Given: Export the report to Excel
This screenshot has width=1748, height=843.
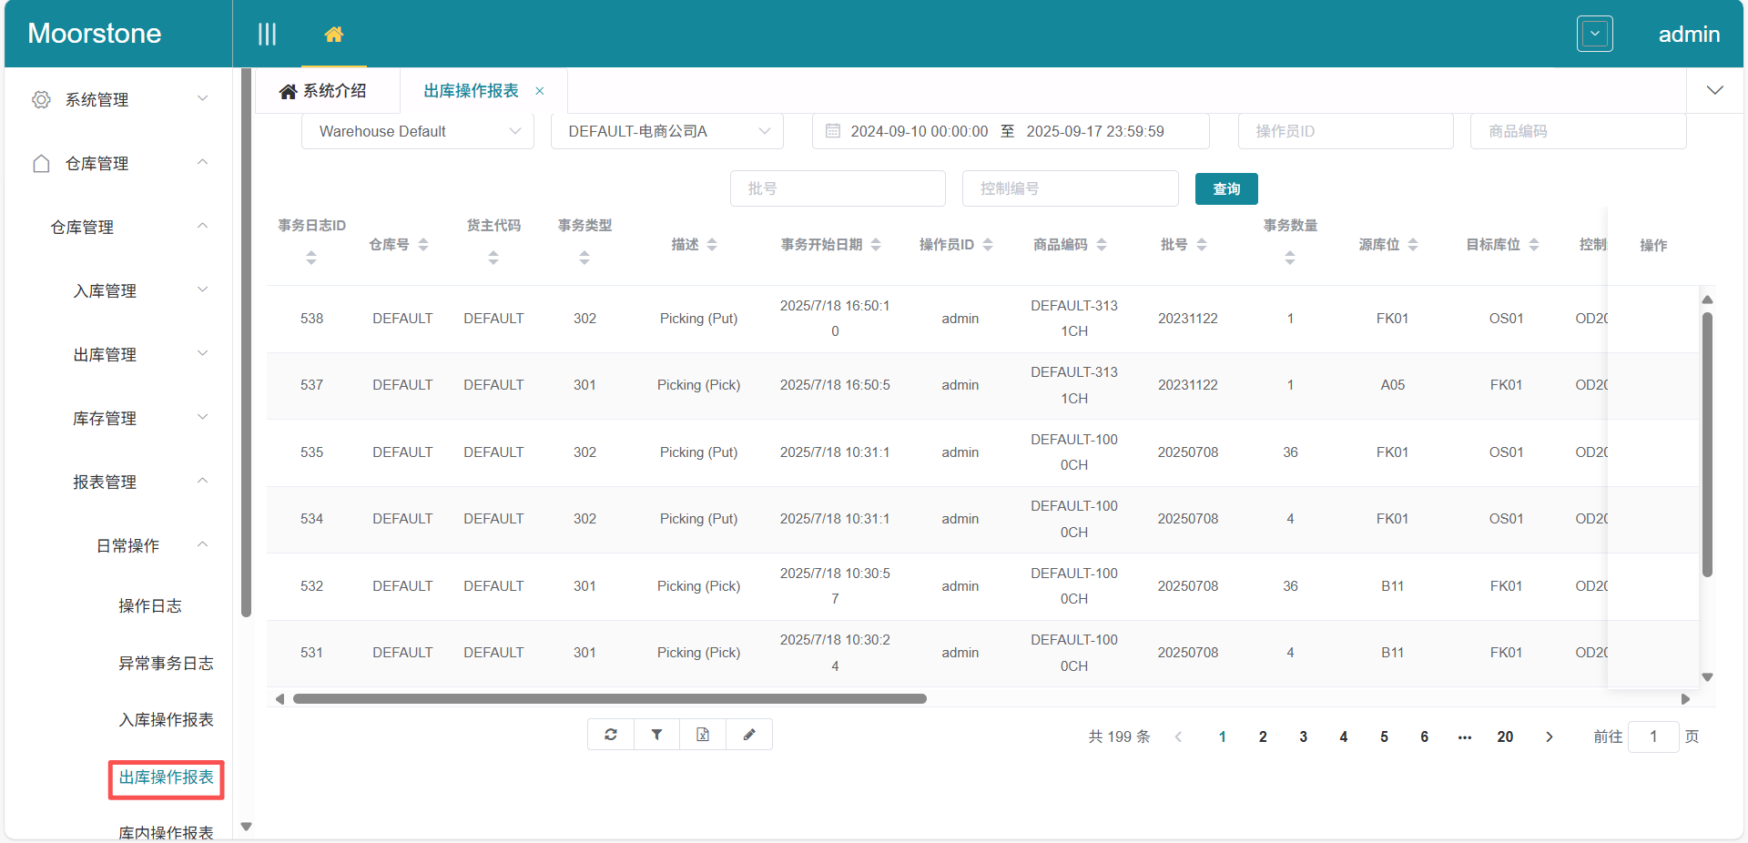Looking at the screenshot, I should (702, 735).
